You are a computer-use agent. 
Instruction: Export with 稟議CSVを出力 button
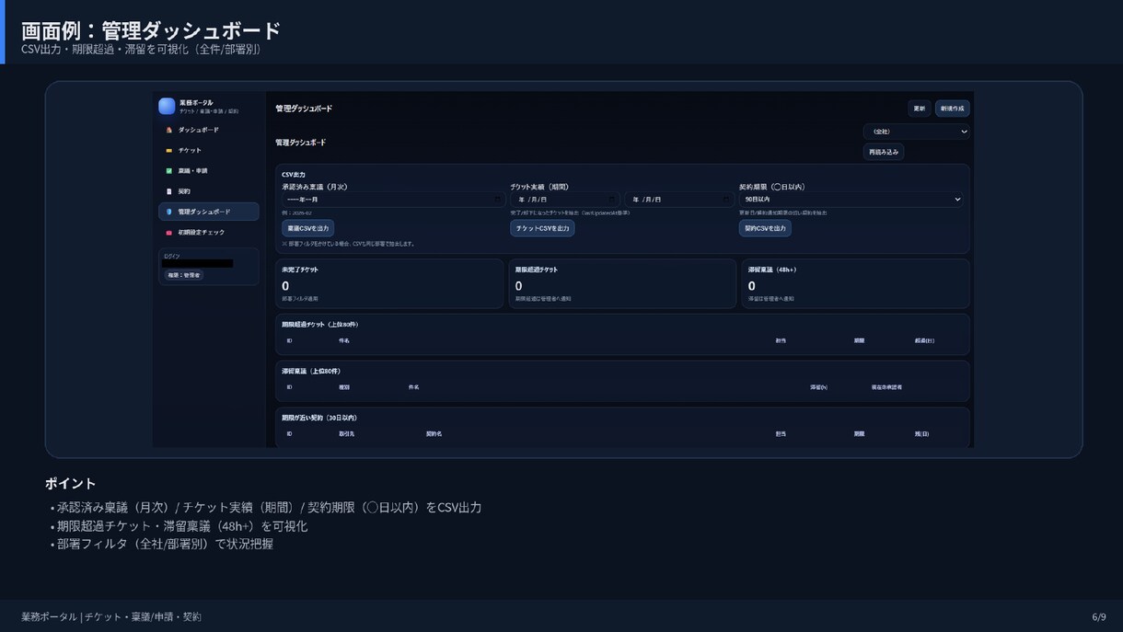point(307,228)
